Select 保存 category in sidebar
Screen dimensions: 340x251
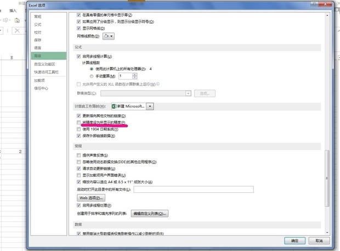pyautogui.click(x=37, y=40)
